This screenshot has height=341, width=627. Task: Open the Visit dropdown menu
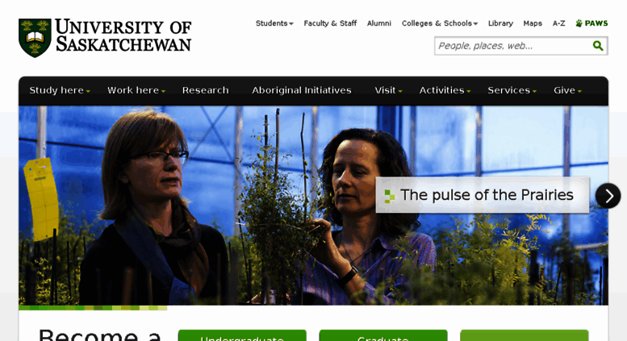click(388, 90)
